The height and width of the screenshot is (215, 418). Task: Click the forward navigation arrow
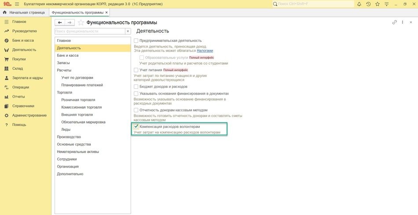69,22
